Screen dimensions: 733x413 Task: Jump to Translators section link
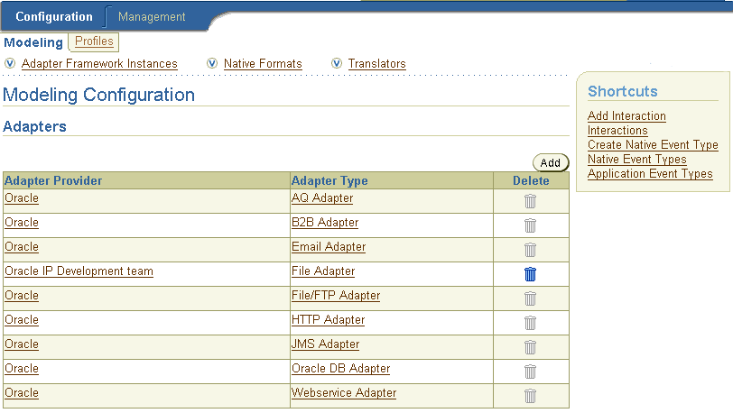pos(376,63)
